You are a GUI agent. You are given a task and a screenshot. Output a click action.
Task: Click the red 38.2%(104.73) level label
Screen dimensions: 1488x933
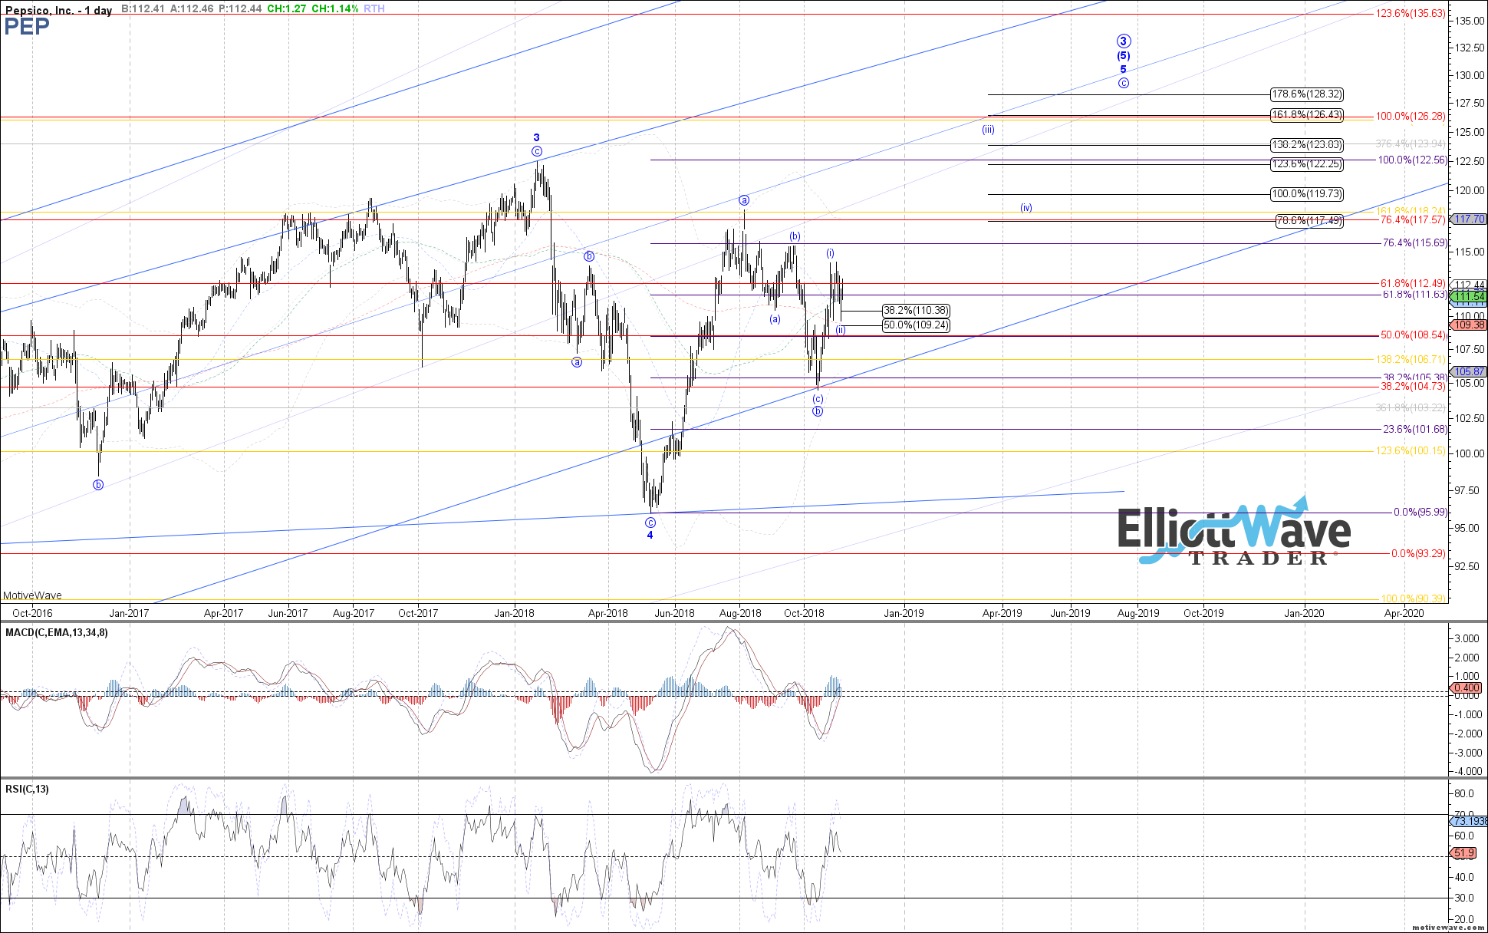(x=1413, y=387)
